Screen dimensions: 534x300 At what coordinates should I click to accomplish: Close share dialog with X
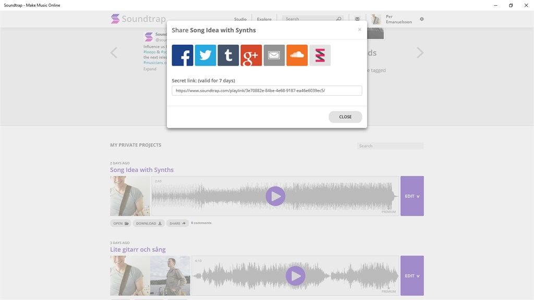click(360, 30)
